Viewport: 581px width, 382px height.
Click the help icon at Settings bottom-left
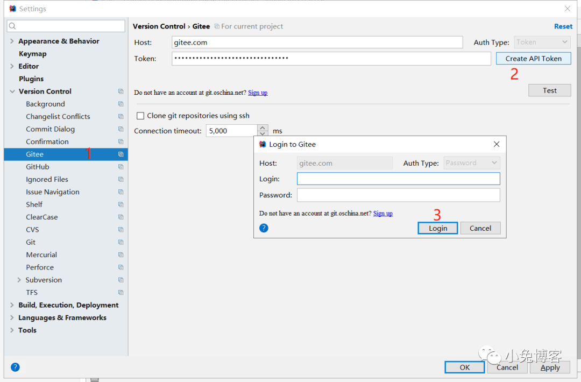pyautogui.click(x=15, y=367)
